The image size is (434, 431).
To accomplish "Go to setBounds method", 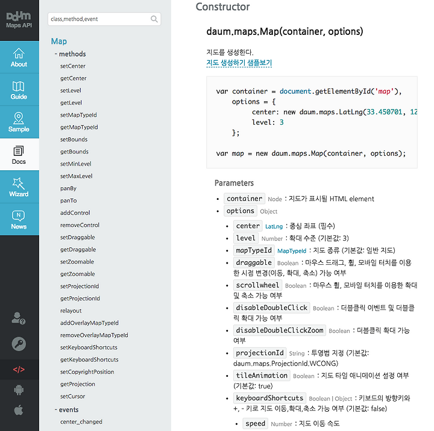I will coord(74,139).
